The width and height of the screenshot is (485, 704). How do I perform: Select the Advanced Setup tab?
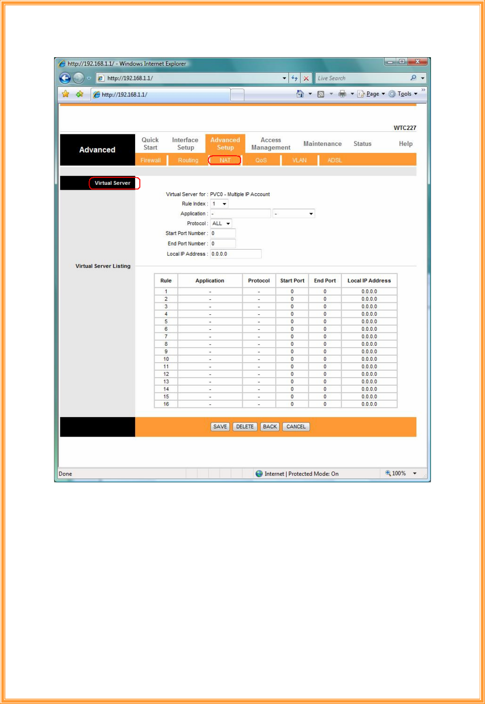(225, 144)
